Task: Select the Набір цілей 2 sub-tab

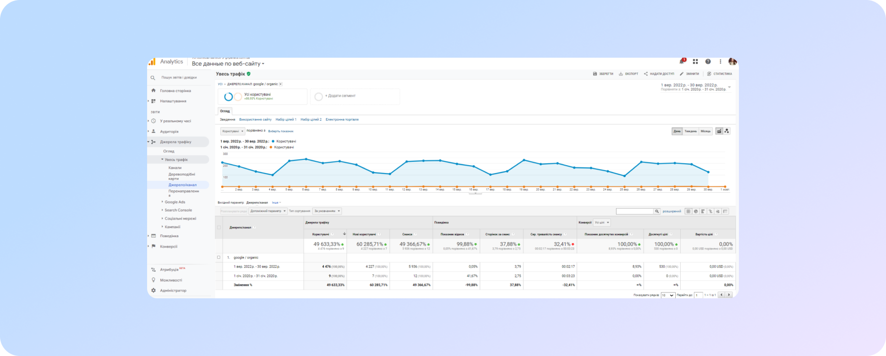Action: pyautogui.click(x=311, y=119)
